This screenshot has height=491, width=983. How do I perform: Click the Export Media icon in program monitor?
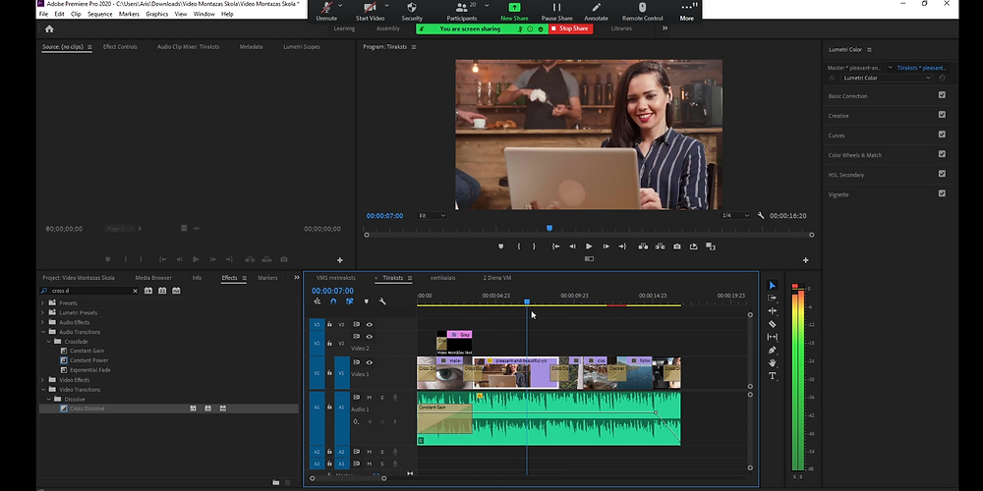pyautogui.click(x=693, y=246)
